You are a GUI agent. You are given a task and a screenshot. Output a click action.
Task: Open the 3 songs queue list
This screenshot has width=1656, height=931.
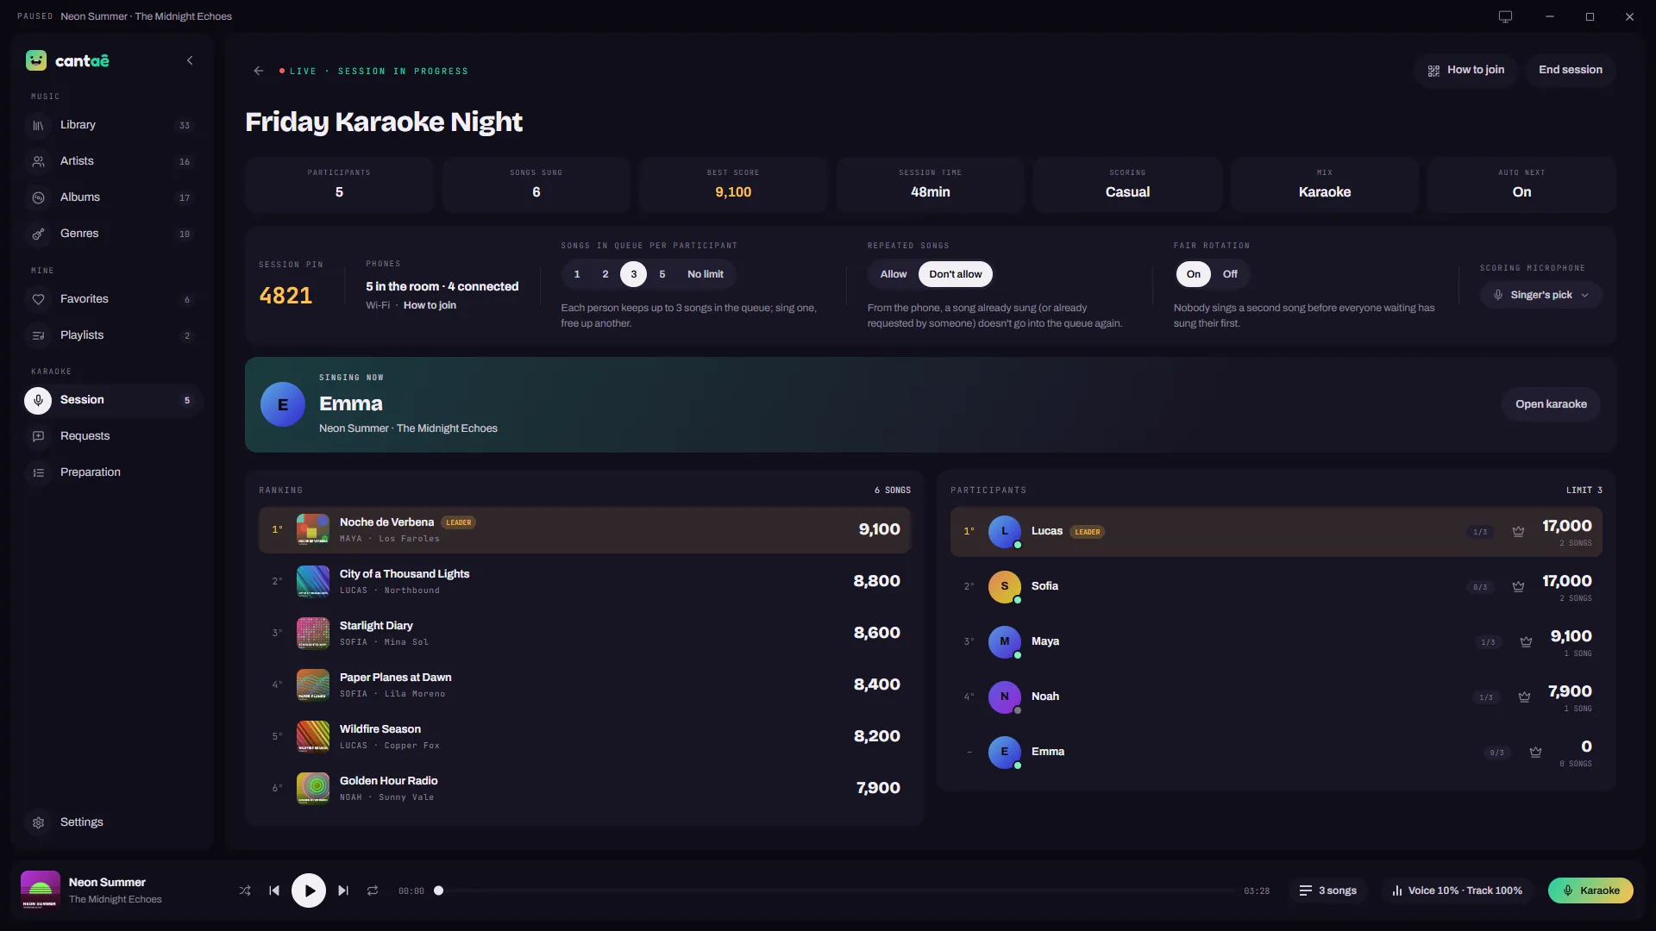pos(1328,890)
